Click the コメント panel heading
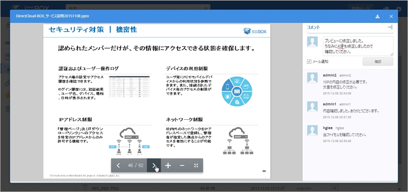408x192 pixels. tap(313, 27)
